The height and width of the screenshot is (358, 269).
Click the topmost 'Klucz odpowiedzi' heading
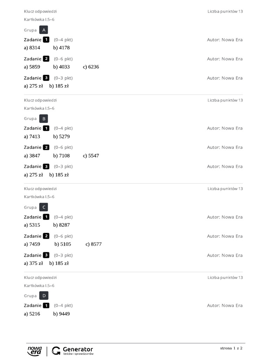[40, 12]
